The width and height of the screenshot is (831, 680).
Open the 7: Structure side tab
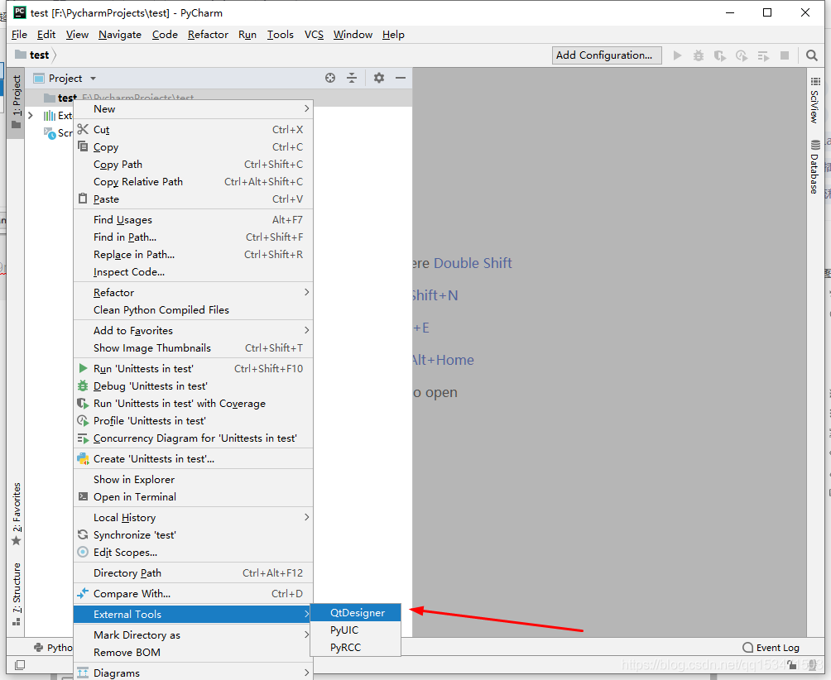(17, 594)
